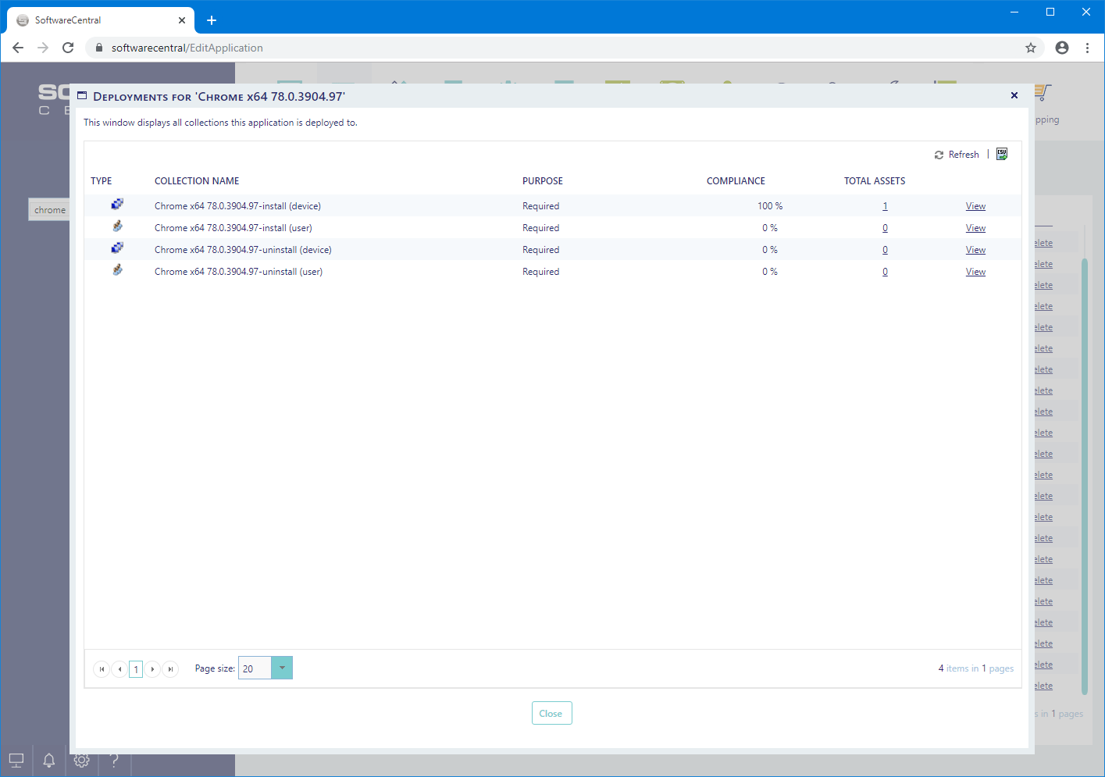
Task: Sort by Collection Name column header
Action: click(197, 181)
